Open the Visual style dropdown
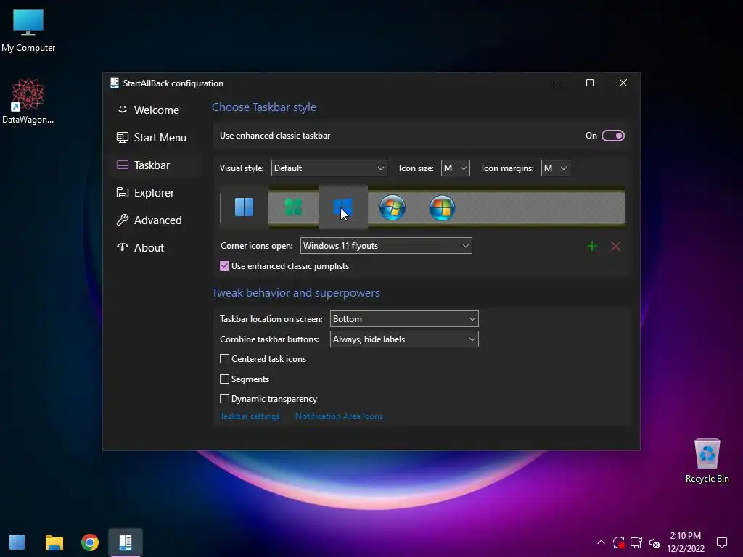Viewport: 743px width, 557px height. pos(329,168)
